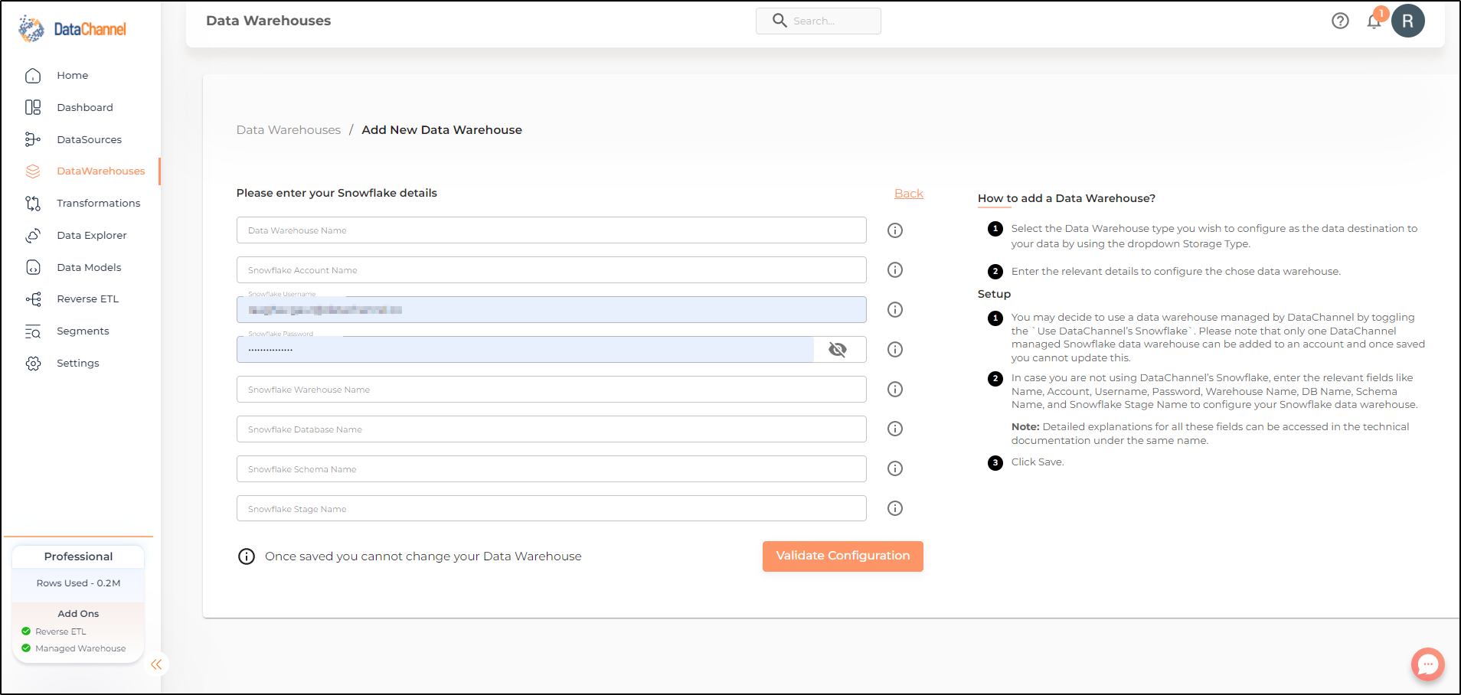This screenshot has width=1461, height=695.
Task: Click 'Reverse ETL' add-on text
Action: [x=60, y=631]
